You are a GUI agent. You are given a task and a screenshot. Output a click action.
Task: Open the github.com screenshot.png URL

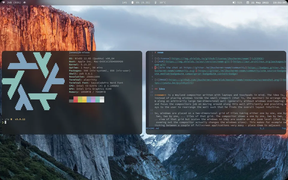(x=224, y=80)
